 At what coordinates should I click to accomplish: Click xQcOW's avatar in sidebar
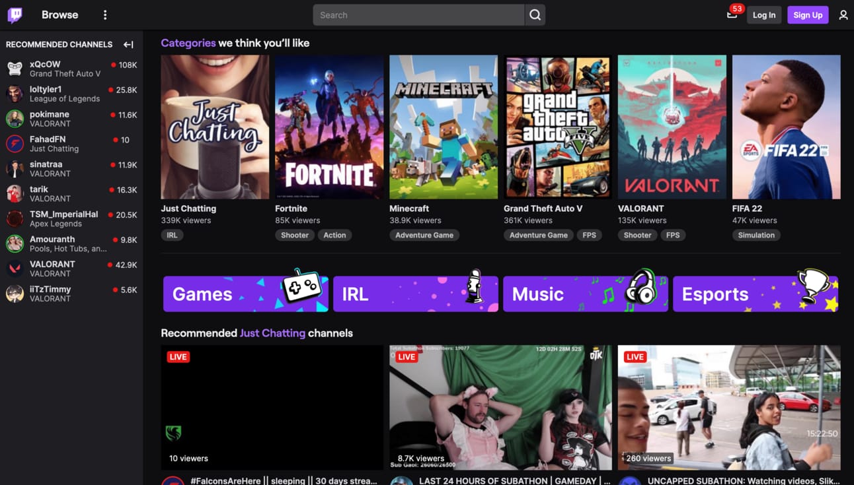pyautogui.click(x=15, y=69)
